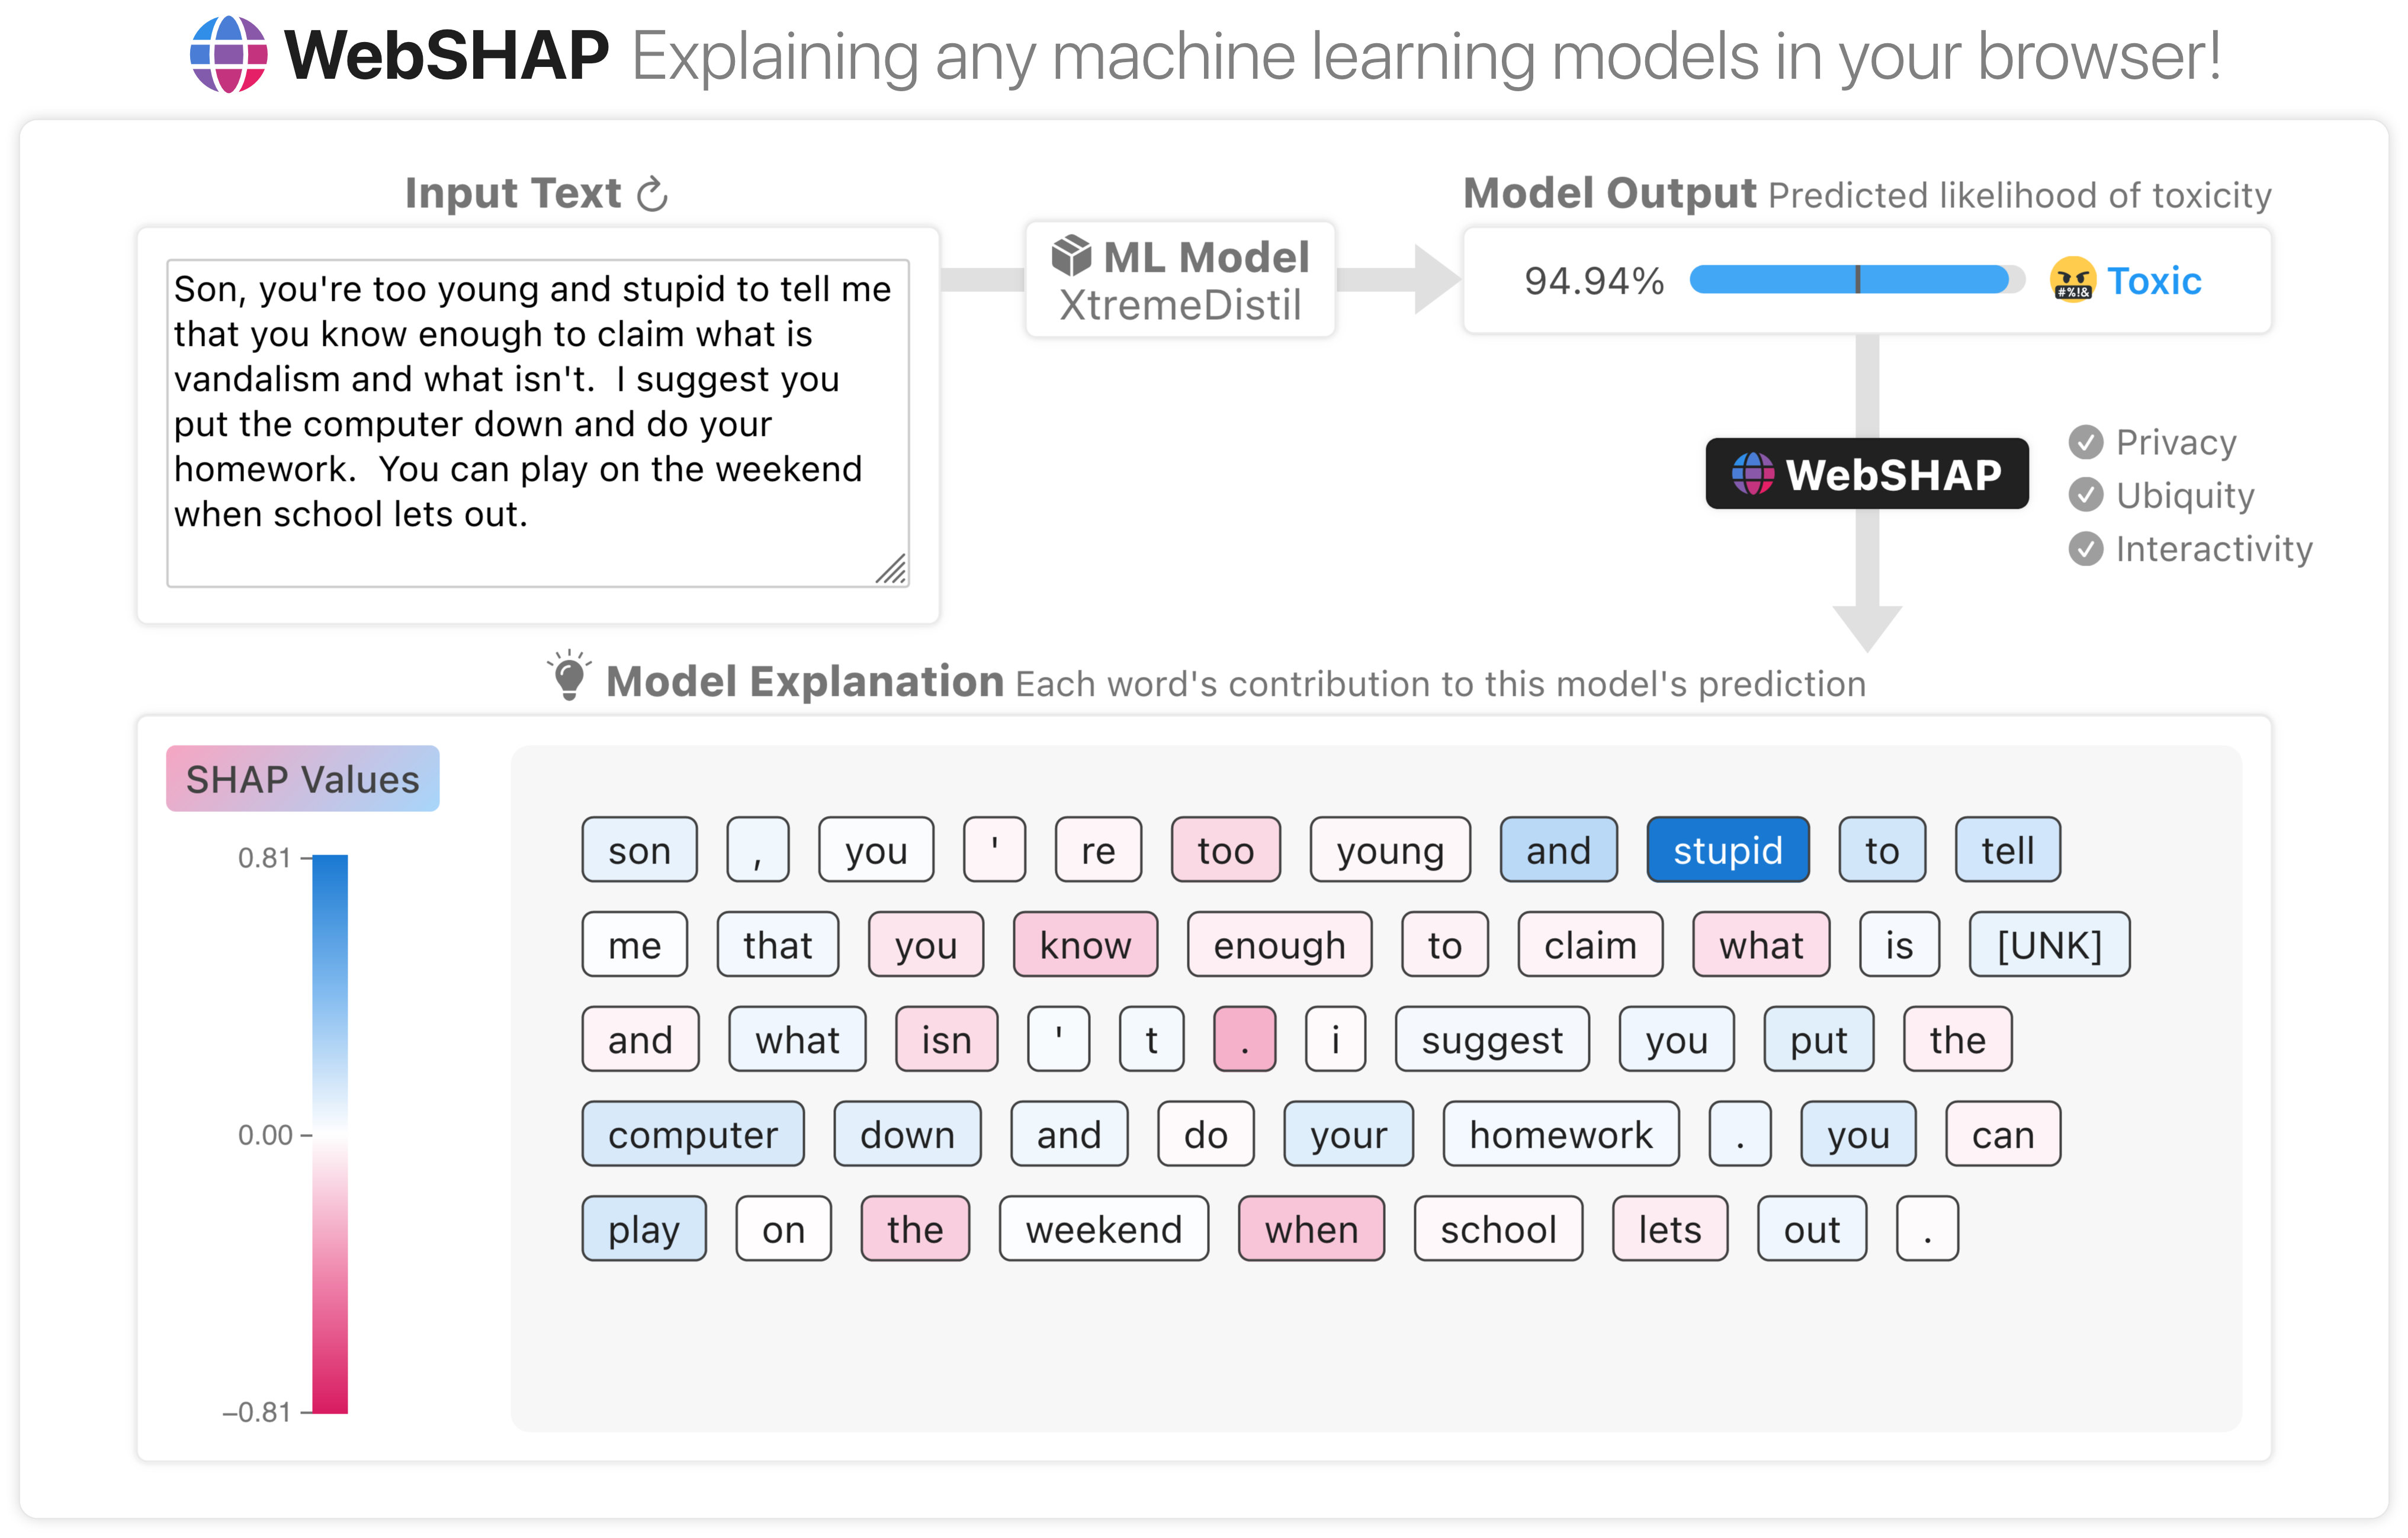2408x1538 pixels.
Task: Click the Privacy checkmark icon
Action: (2085, 442)
